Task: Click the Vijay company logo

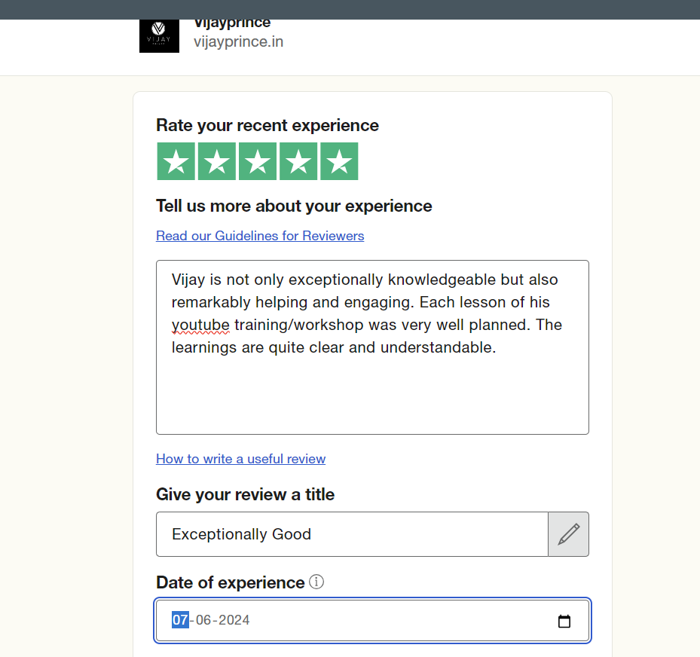Action: [x=160, y=35]
